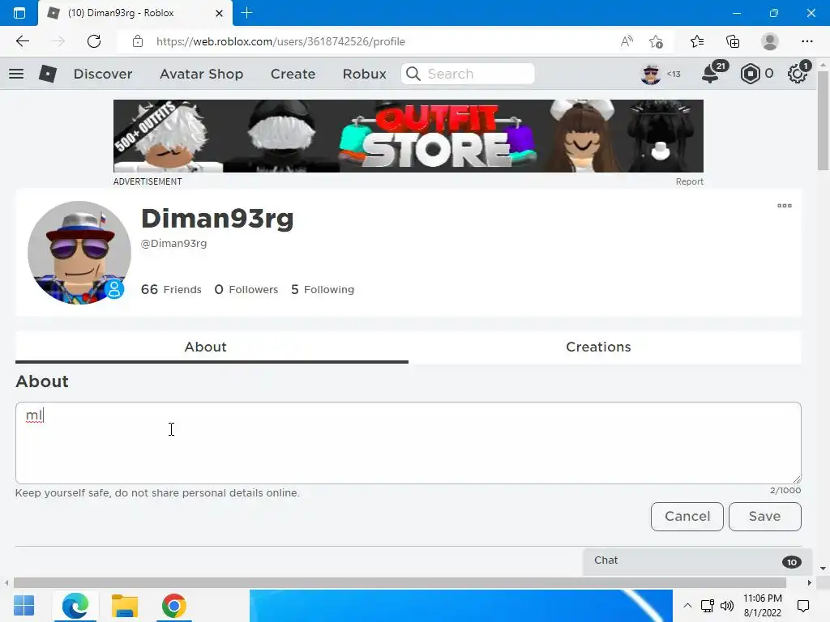Viewport: 830px width, 622px height.
Task: Click the Read aloud icon in the address bar
Action: 627,41
